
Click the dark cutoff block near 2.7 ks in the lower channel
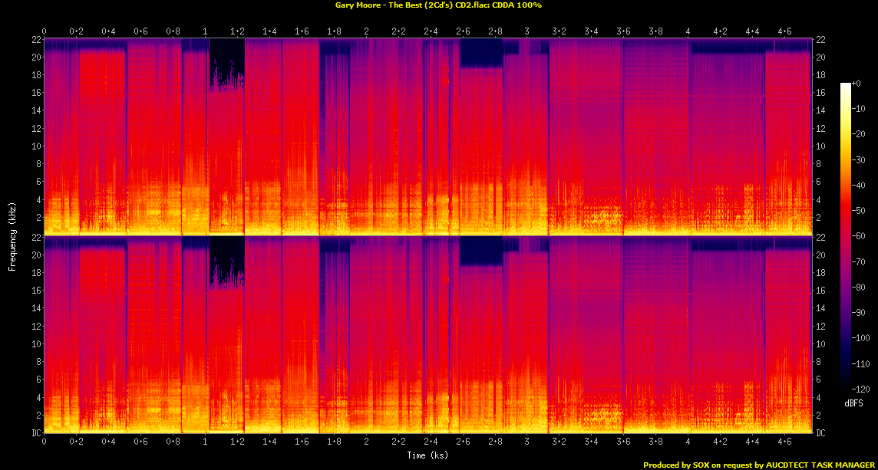click(480, 251)
